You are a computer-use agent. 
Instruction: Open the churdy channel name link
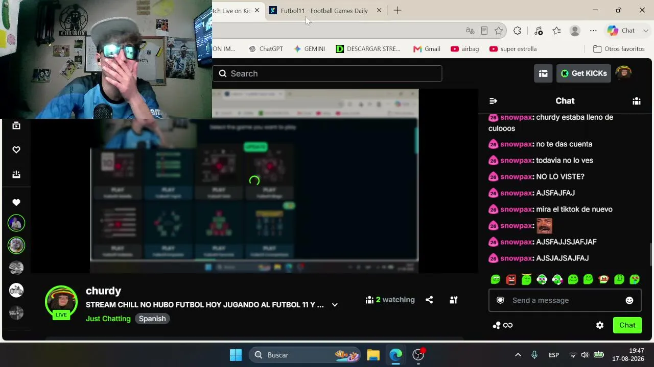pyautogui.click(x=103, y=291)
